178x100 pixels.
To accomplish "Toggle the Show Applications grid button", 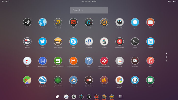I will [121, 97].
